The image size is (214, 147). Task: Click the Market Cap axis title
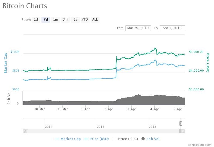[5, 63]
